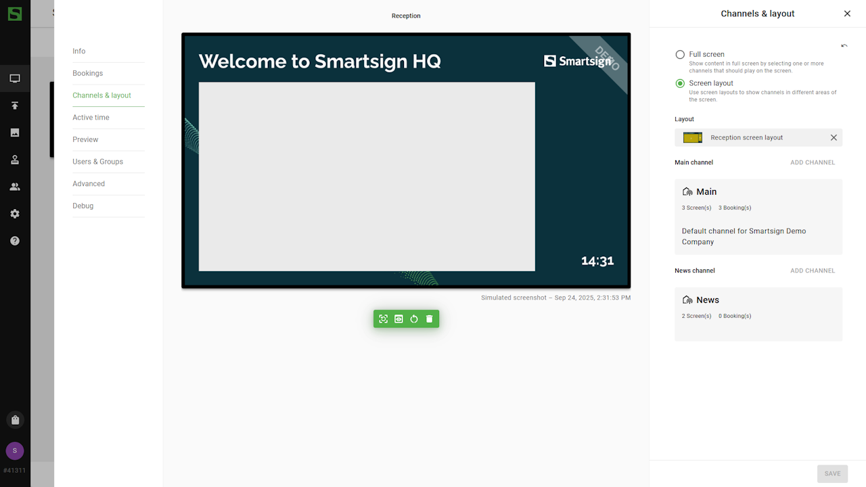866x487 pixels.
Task: Click the simulated screen preview thumbnail
Action: point(406,160)
